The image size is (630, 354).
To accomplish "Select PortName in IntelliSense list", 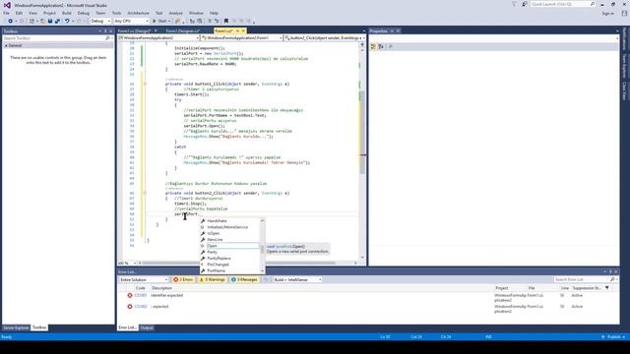I will tap(217, 271).
